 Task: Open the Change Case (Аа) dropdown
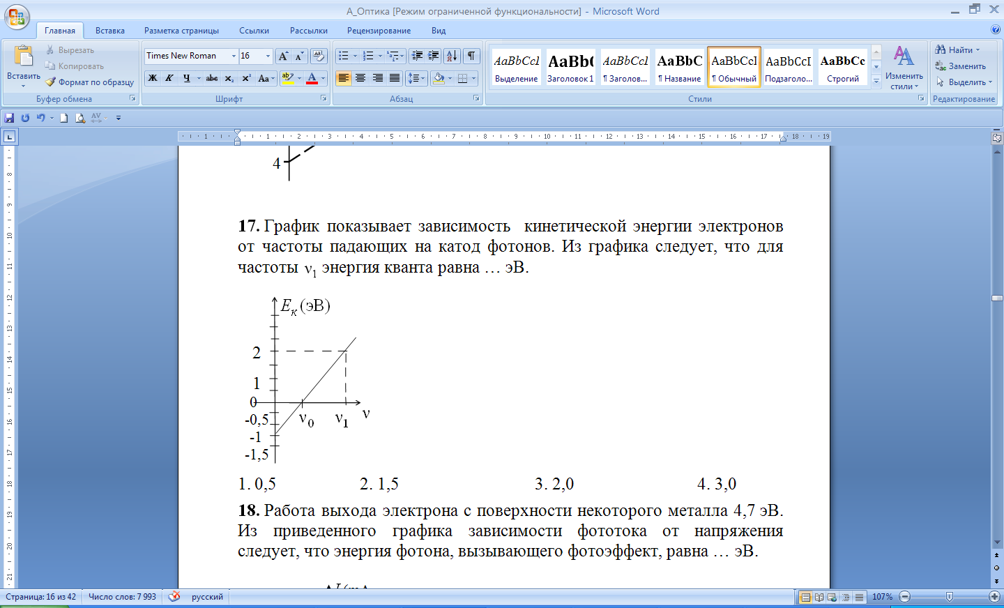[x=266, y=78]
